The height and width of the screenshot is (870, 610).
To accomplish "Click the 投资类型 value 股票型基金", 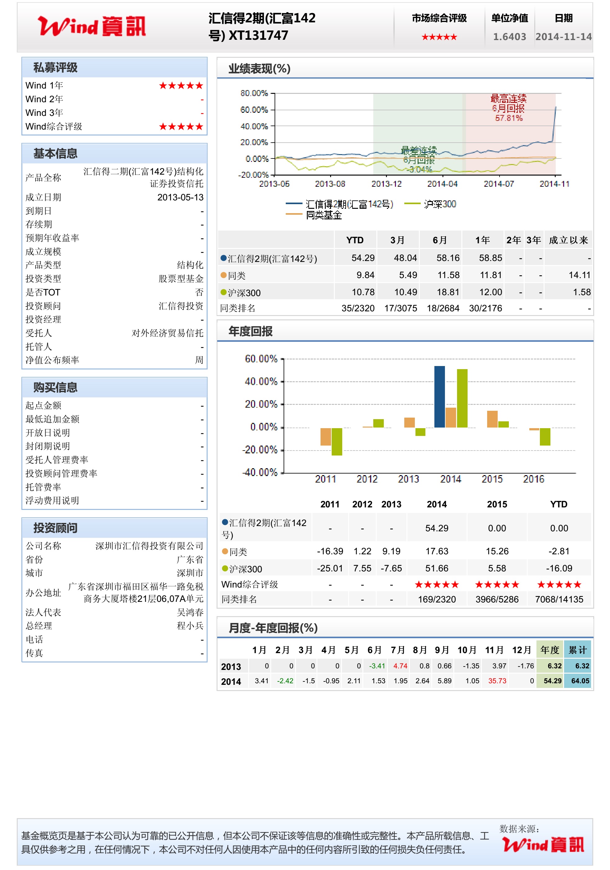I will click(x=181, y=279).
